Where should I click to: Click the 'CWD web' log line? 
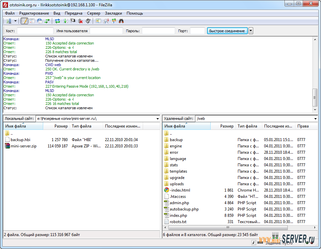point(53,65)
